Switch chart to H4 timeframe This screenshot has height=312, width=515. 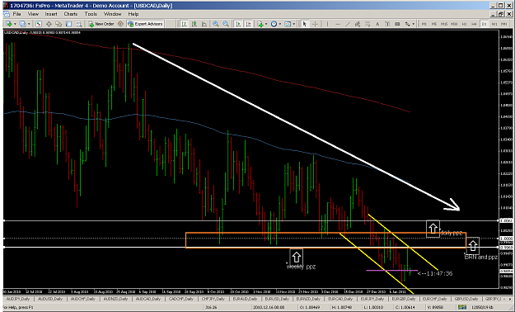[x=474, y=24]
